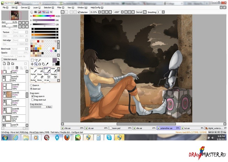Pick the Bucket fill tool
The image size is (228, 162).
[x=34, y=80]
